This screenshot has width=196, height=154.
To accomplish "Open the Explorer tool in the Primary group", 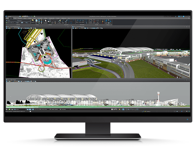I will 33,21.
